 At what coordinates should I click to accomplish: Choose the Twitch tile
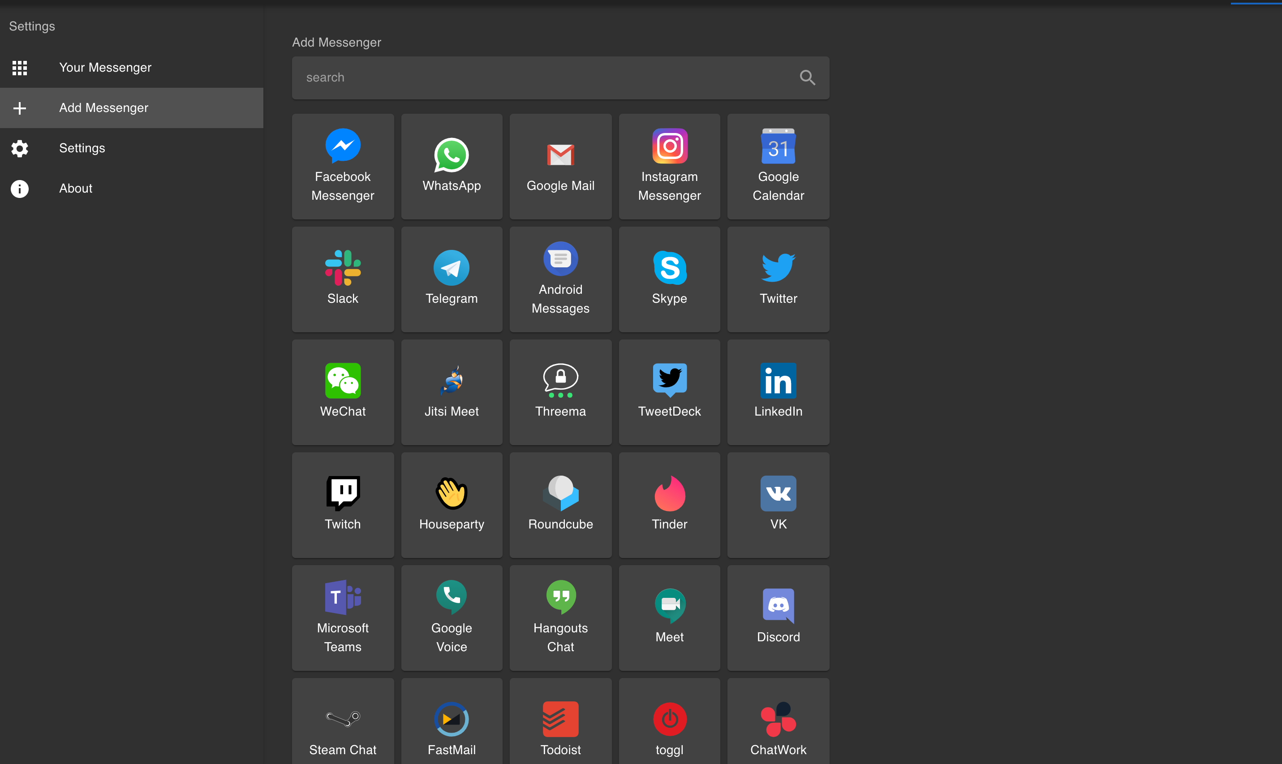[343, 505]
